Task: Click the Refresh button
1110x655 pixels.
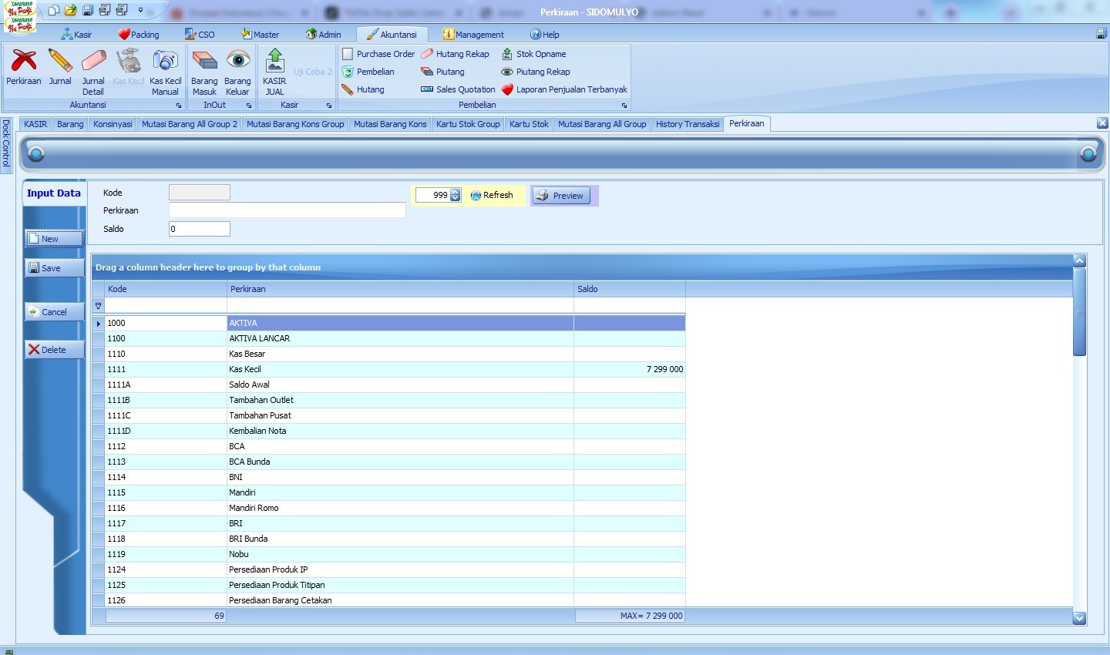Action: [x=492, y=196]
